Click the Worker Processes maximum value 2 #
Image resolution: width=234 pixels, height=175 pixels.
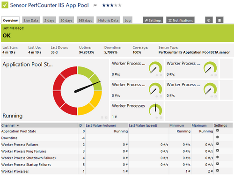click(210, 171)
